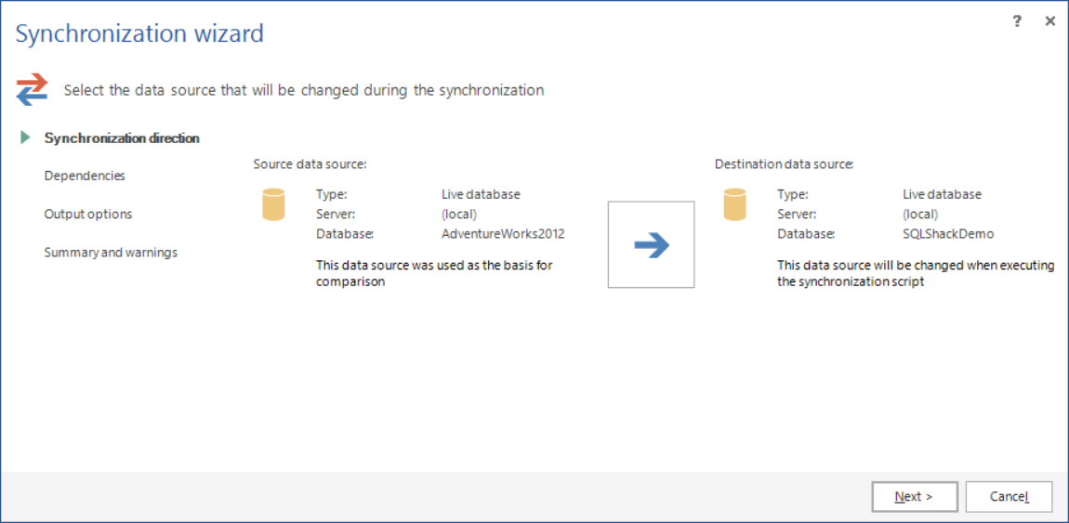
Task: Click the destination Live database type value
Action: click(x=942, y=194)
